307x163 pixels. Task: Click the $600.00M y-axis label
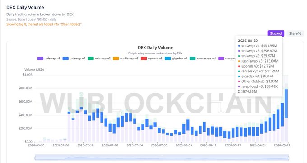25,101
